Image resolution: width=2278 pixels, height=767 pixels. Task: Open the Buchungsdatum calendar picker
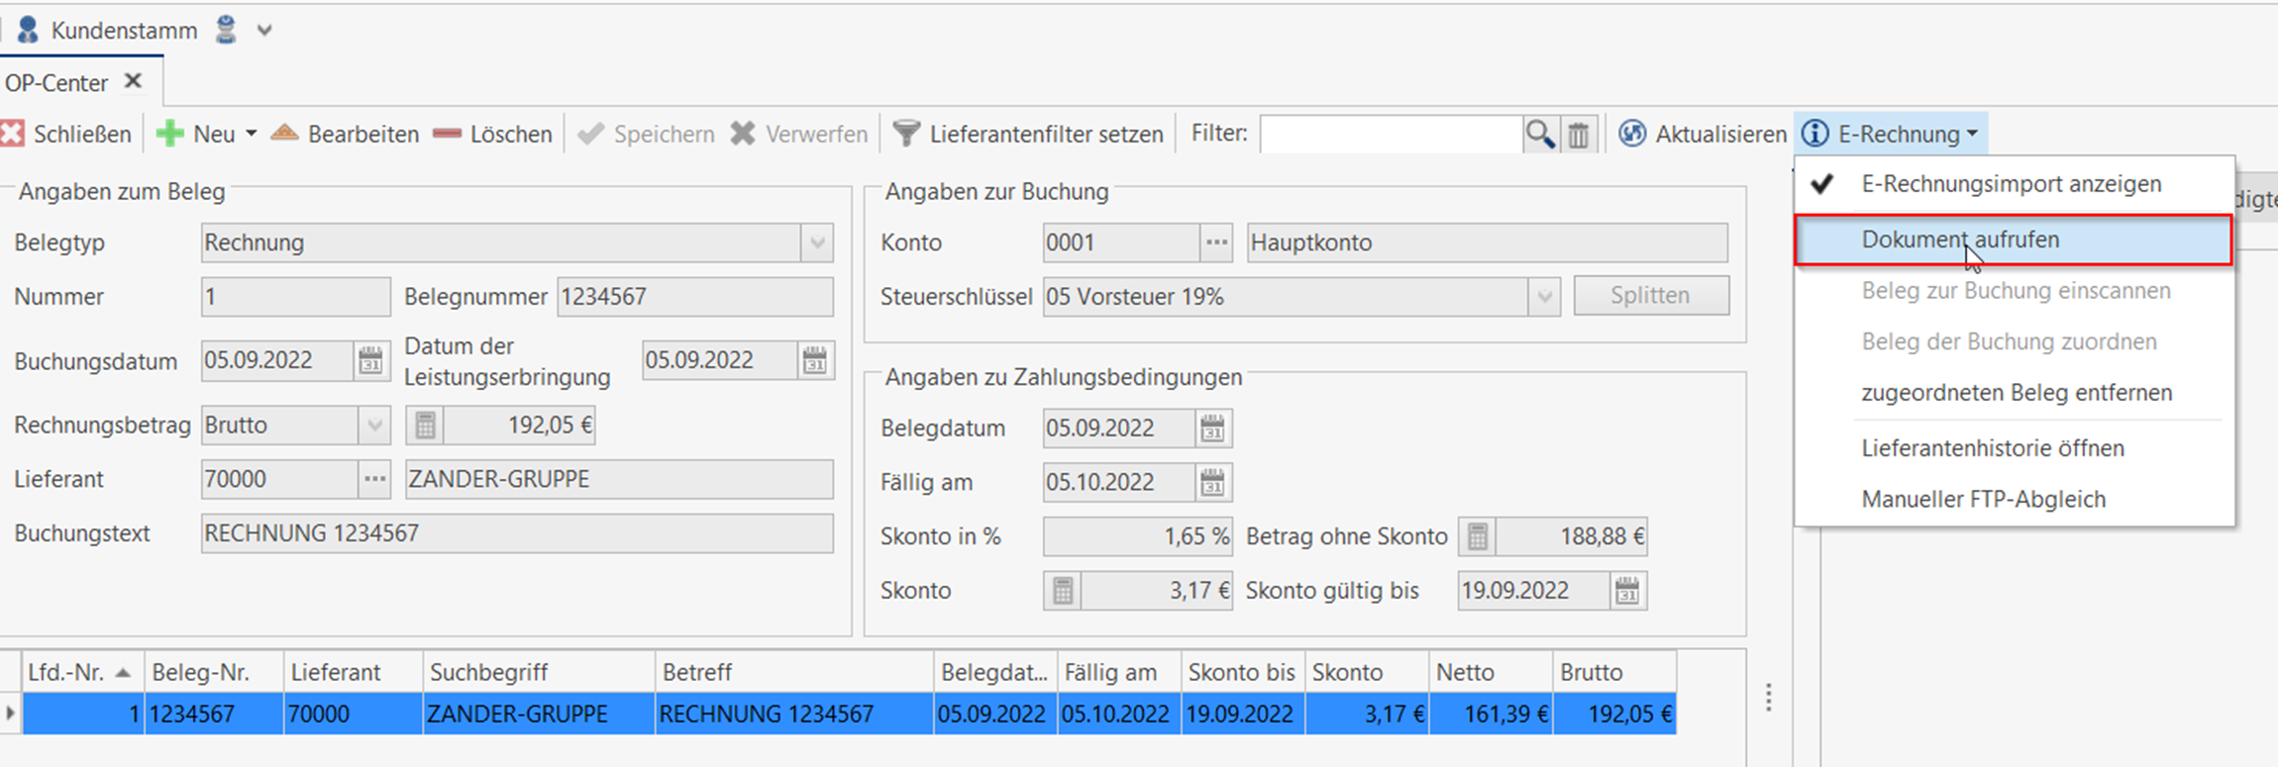pyautogui.click(x=370, y=360)
